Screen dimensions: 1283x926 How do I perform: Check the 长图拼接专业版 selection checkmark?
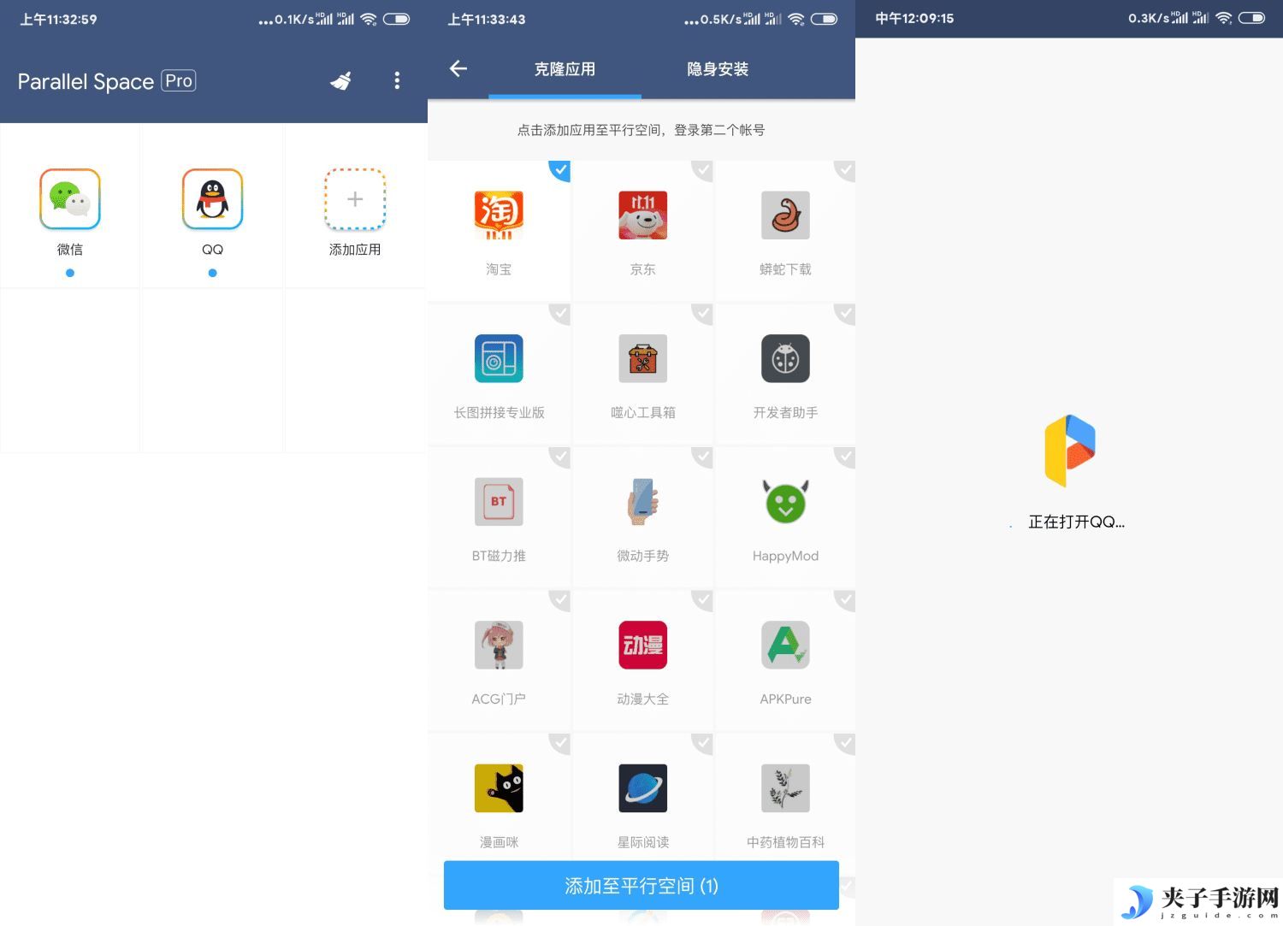point(559,314)
